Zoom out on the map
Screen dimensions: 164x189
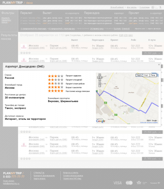click(100, 86)
